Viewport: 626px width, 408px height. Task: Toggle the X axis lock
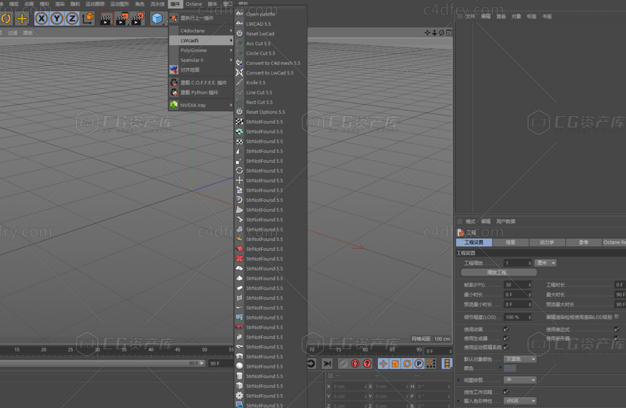[x=42, y=19]
